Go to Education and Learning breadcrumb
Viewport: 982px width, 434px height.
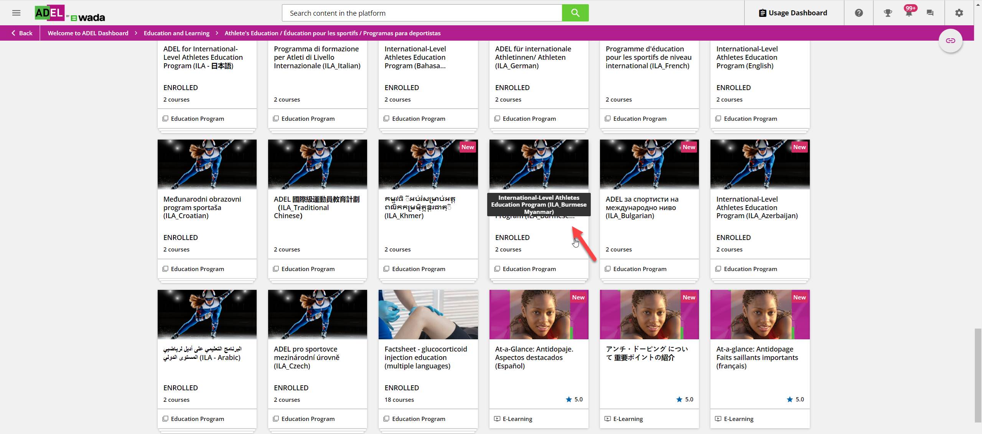coord(176,33)
